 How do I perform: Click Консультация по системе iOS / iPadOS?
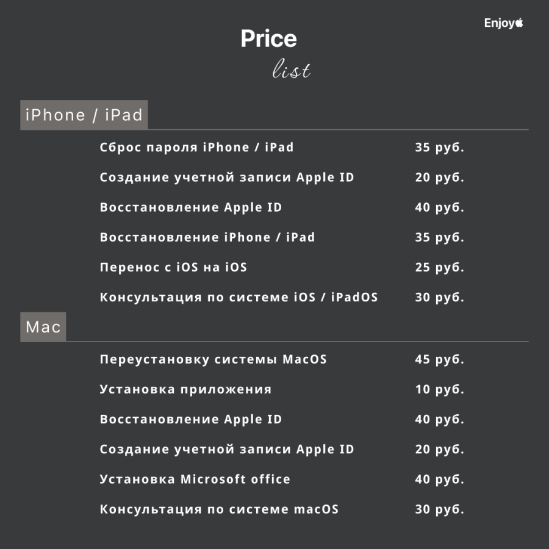point(239,297)
